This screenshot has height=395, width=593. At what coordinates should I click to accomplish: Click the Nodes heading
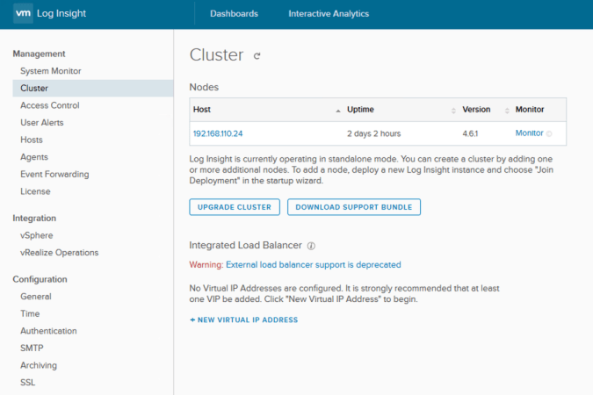204,87
